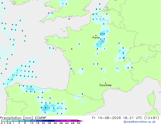This screenshot has width=161, height=124.
Task: Click the Paris location dot marker
Action: click(x=96, y=35)
